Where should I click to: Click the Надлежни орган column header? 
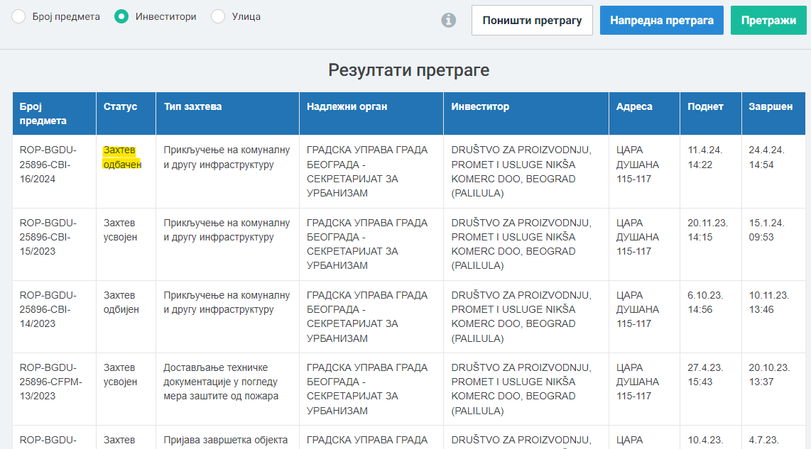click(347, 106)
